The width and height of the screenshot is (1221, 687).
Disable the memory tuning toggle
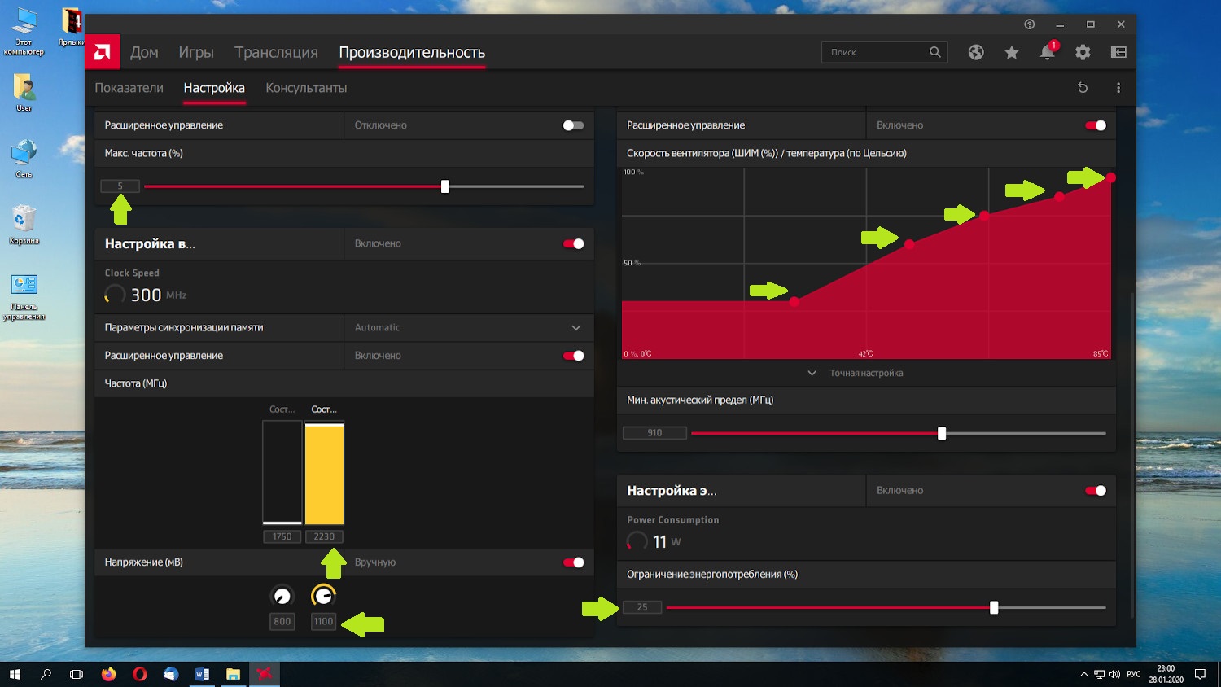click(x=573, y=243)
